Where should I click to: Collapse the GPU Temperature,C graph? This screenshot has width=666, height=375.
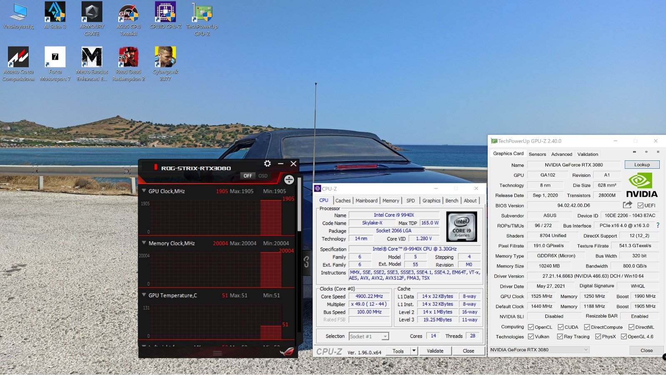coord(144,295)
